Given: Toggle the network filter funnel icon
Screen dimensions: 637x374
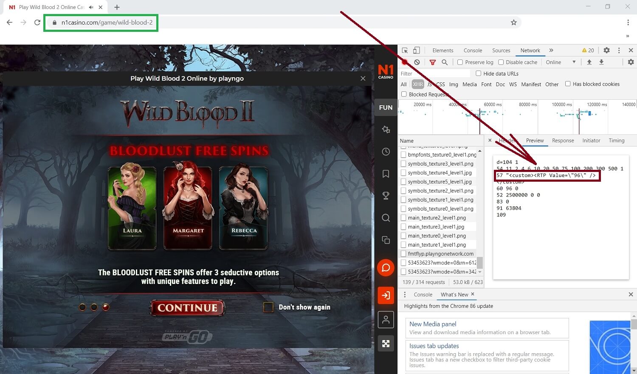Looking at the screenshot, I should click(433, 62).
